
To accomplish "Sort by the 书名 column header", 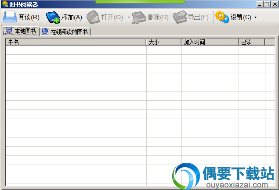I will (76, 42).
